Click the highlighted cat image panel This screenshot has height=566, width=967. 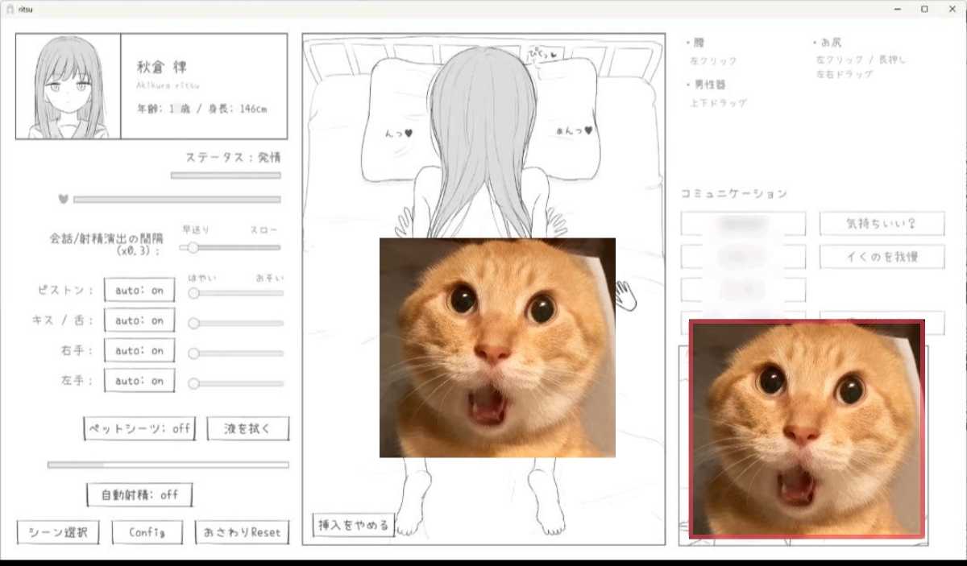pos(806,427)
